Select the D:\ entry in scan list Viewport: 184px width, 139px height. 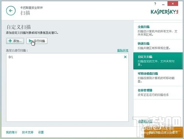tap(67, 57)
